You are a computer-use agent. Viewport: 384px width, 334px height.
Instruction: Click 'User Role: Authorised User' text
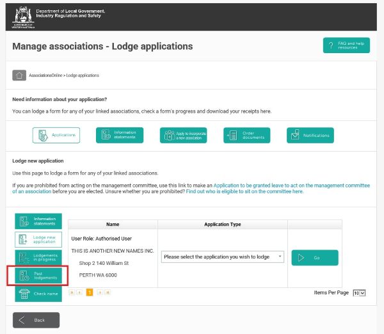click(101, 239)
